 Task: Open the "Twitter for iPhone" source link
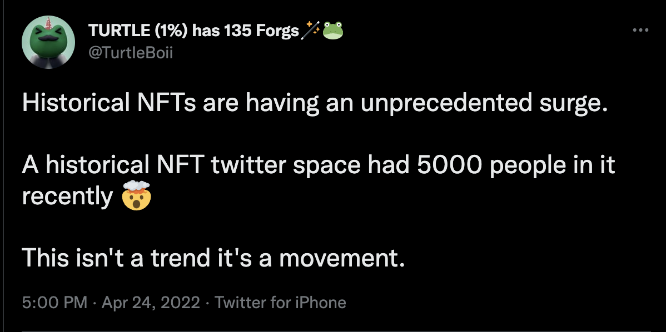(280, 303)
